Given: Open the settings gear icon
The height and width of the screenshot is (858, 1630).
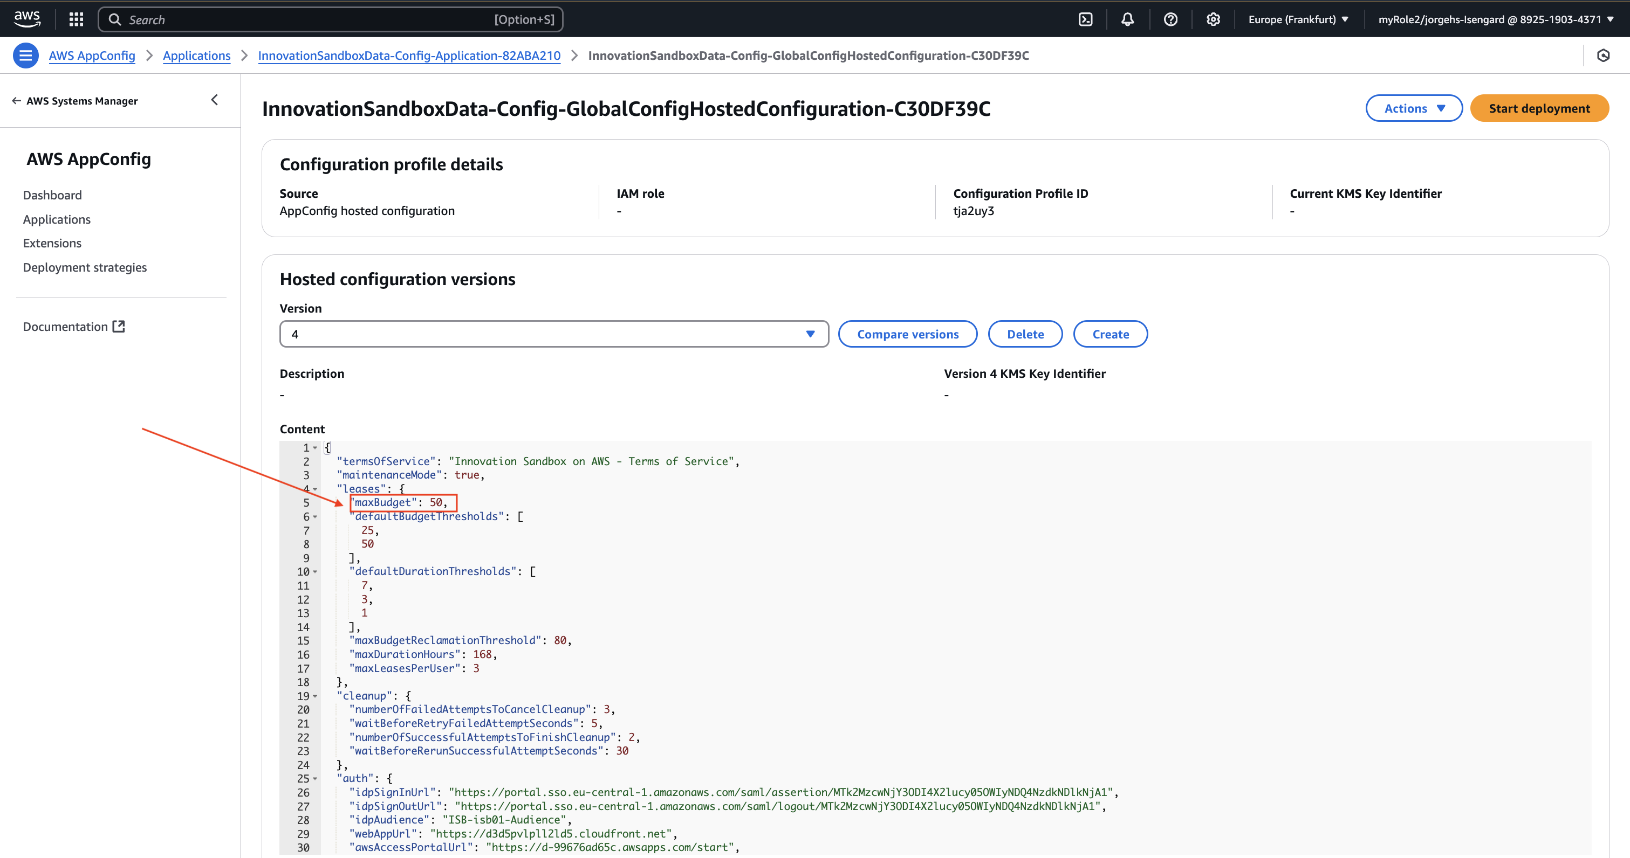Looking at the screenshot, I should point(1213,19).
